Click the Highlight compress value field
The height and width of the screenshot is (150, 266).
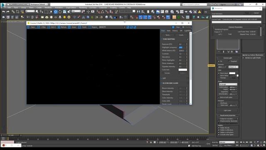pyautogui.click(x=182, y=47)
